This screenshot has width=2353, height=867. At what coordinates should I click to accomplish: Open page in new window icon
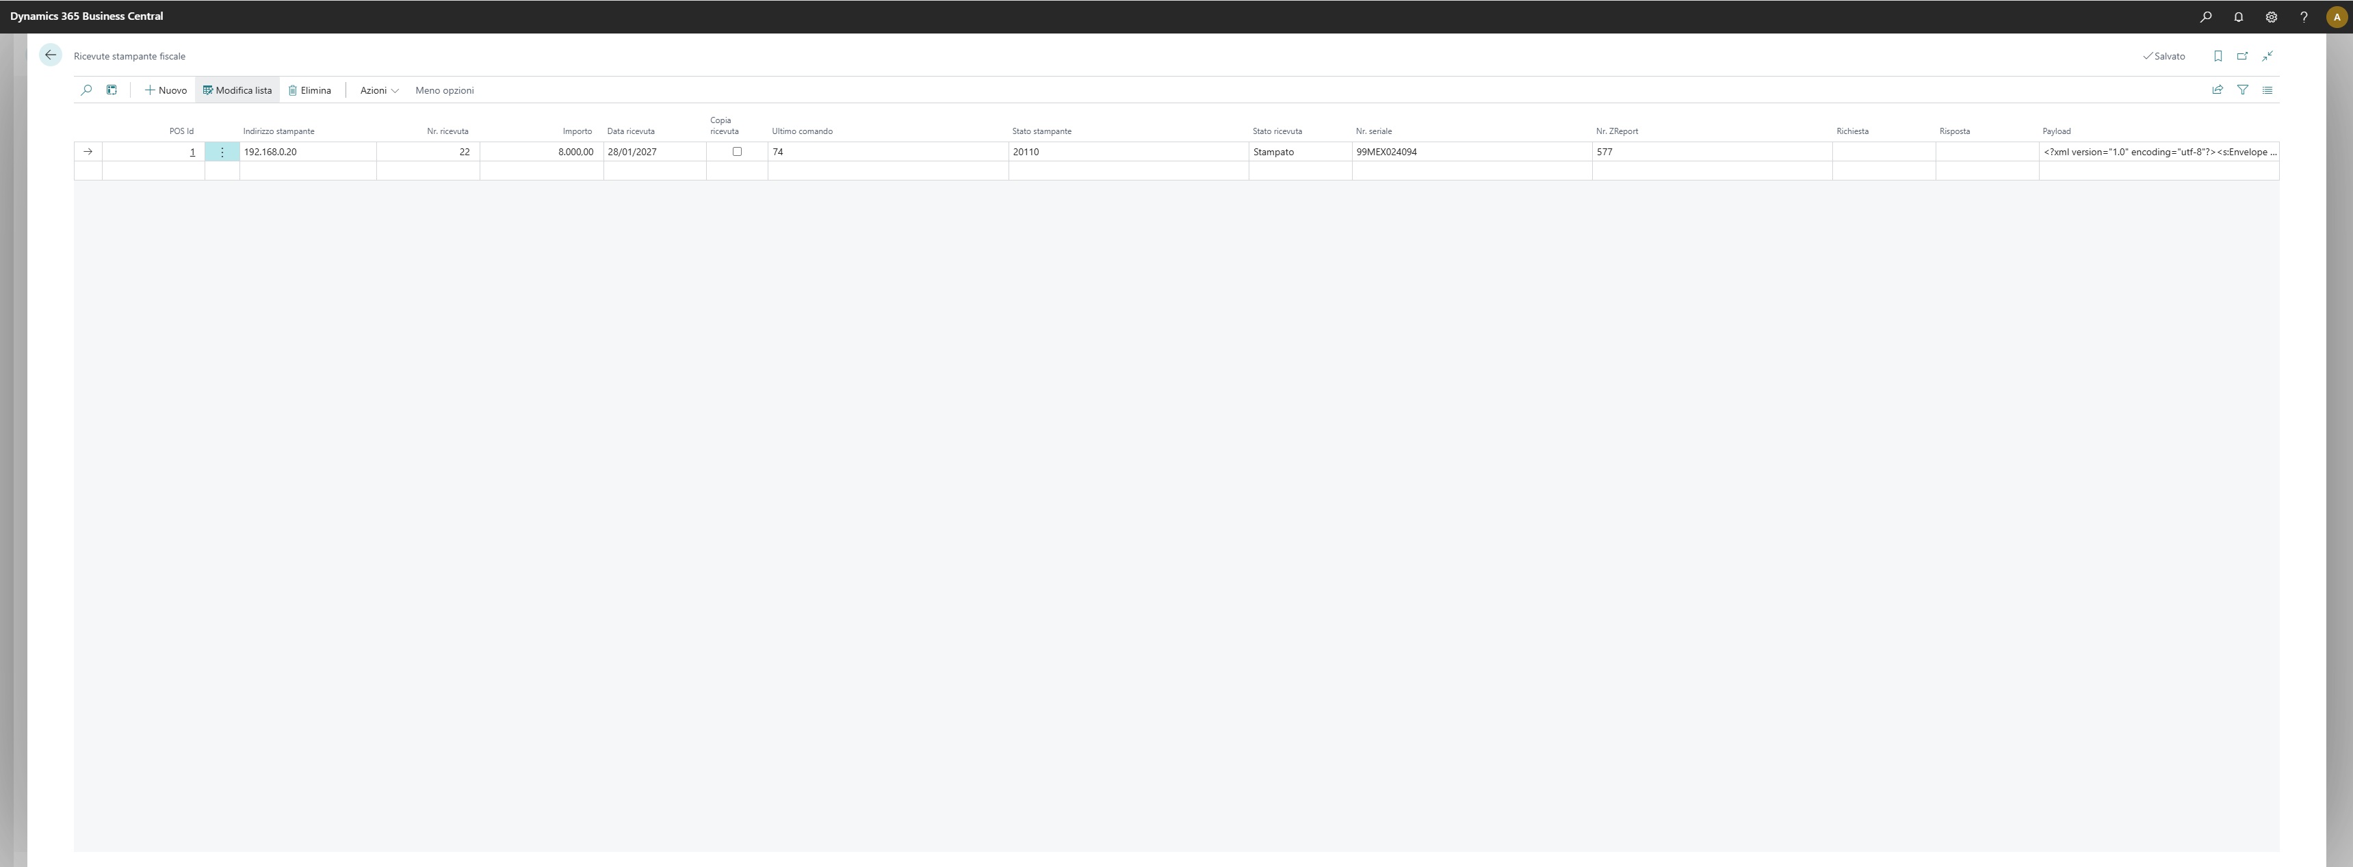[2242, 57]
